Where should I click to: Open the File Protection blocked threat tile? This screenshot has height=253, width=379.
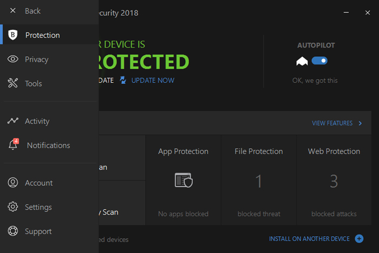(259, 181)
